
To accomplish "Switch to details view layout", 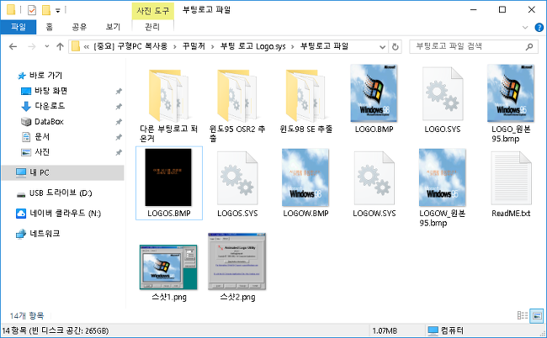I will coord(523,315).
